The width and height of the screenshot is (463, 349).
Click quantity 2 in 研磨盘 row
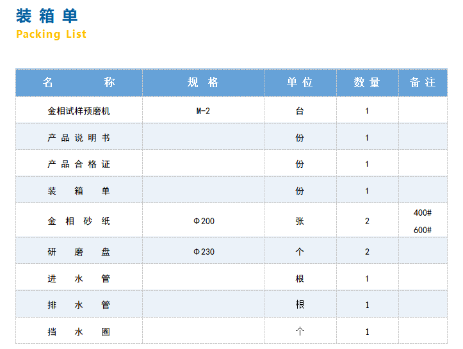pyautogui.click(x=367, y=252)
